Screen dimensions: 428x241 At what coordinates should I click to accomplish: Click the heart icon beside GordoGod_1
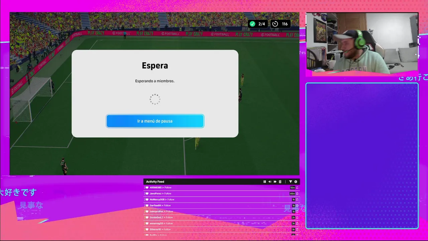click(147, 218)
